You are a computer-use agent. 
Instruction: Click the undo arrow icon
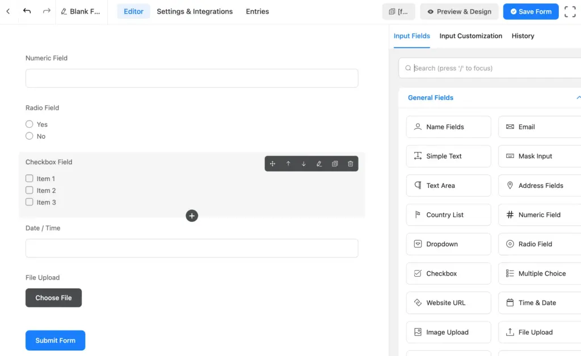pos(27,11)
